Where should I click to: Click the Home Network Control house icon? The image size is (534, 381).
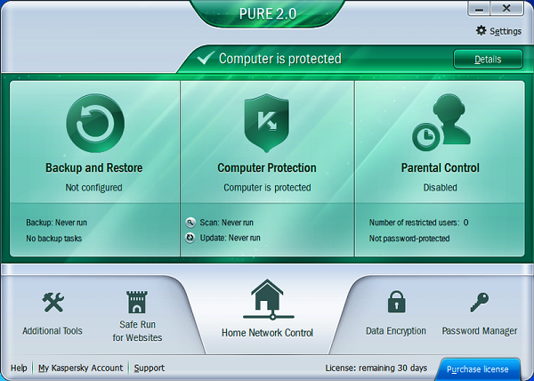[268, 300]
